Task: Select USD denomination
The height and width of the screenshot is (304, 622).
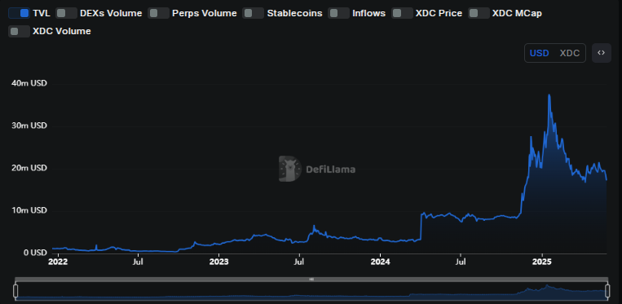Action: click(540, 53)
